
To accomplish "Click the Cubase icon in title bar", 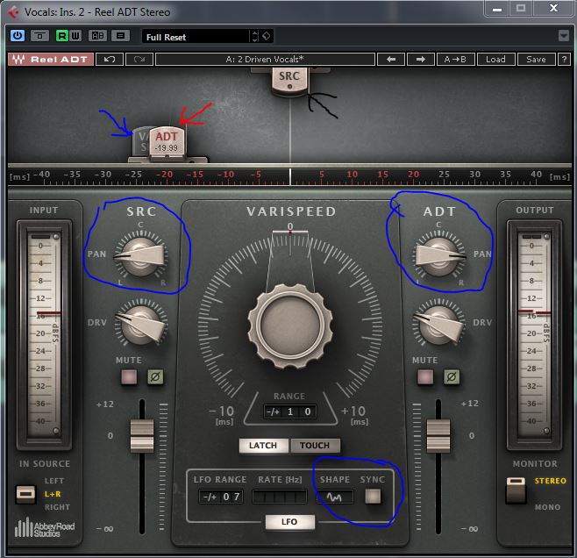I will tap(14, 12).
